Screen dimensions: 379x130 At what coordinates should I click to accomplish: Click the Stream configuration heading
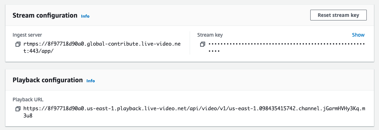point(45,15)
